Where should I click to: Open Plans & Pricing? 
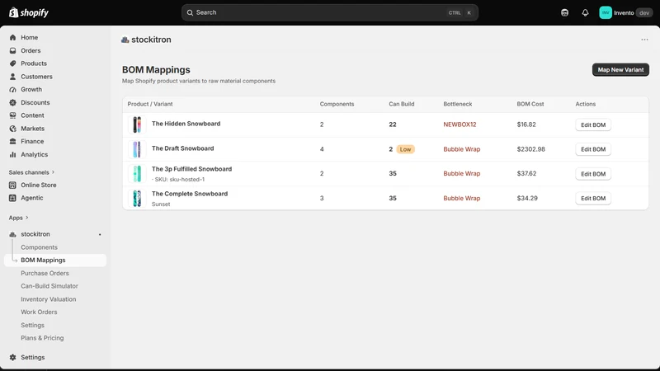pyautogui.click(x=42, y=338)
